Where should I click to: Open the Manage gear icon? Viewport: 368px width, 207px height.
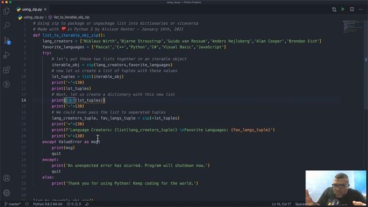pos(6,193)
